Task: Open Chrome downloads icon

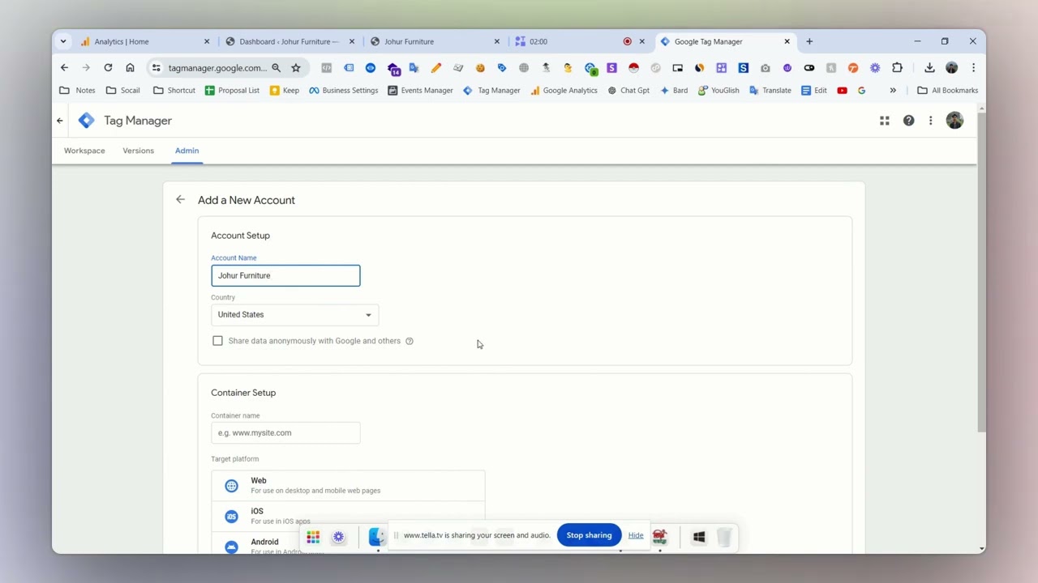Action: coord(929,68)
